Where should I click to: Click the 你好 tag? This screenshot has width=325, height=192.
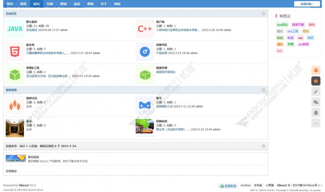pyautogui.click(x=310, y=38)
